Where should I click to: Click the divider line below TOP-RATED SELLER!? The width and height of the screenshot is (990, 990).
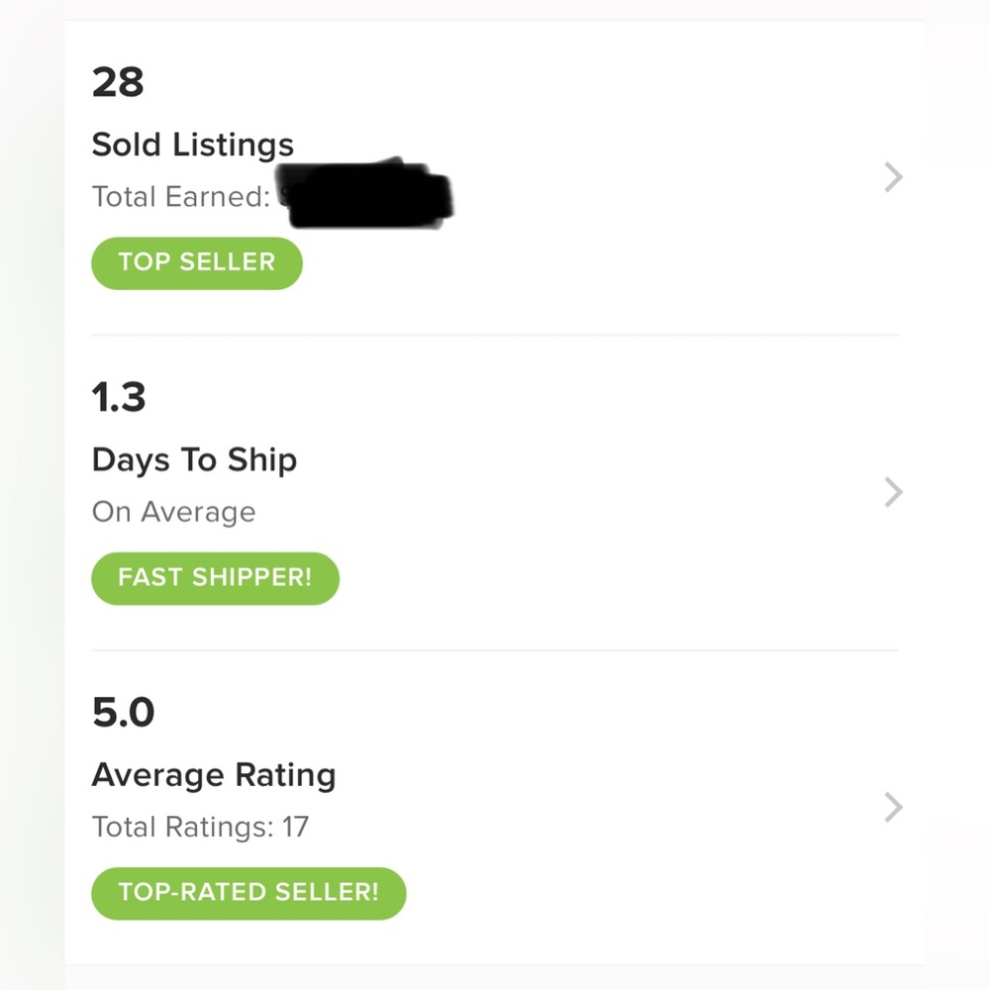pos(495,965)
